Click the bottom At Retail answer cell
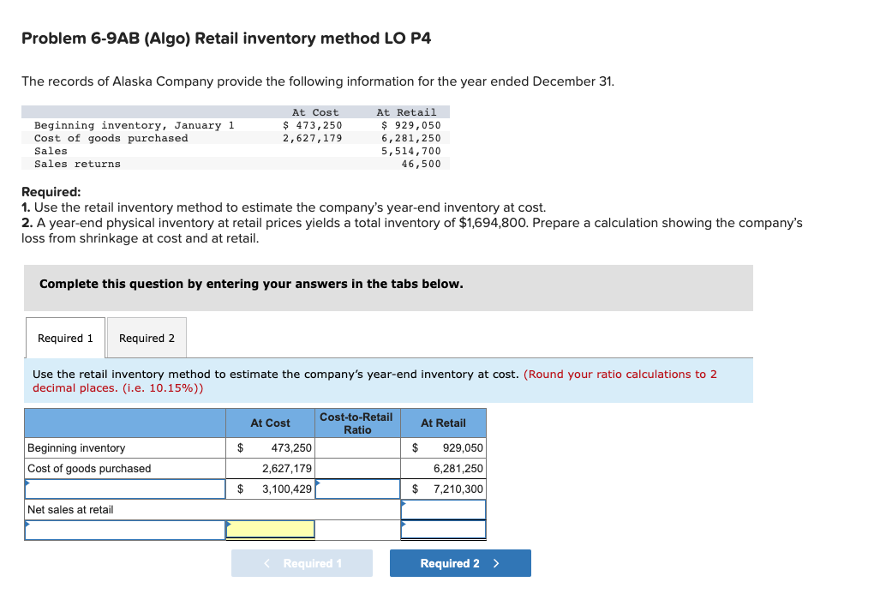The height and width of the screenshot is (612, 880). pos(443,530)
